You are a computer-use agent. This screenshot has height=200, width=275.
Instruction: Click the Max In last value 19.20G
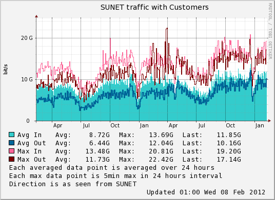coord(229,151)
